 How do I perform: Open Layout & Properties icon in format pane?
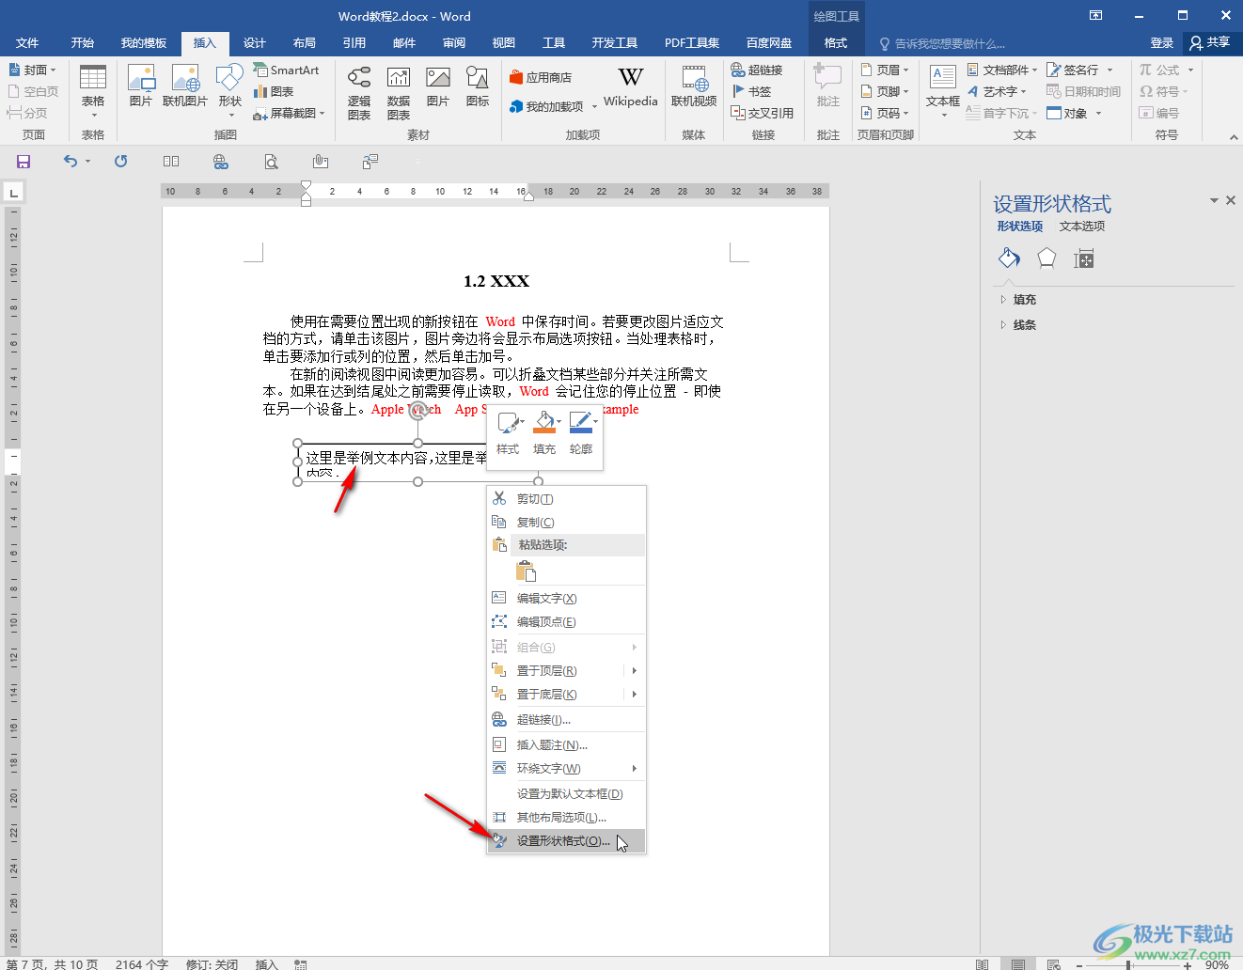(1084, 258)
